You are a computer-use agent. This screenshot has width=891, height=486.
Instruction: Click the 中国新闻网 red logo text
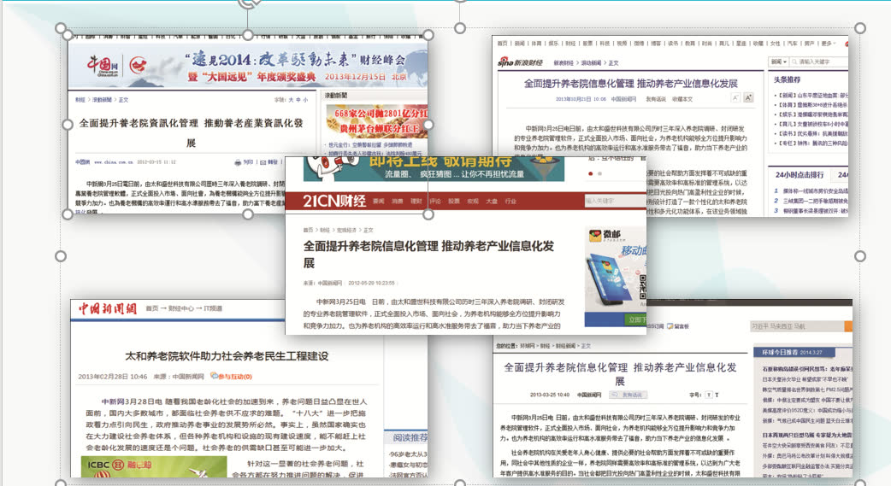[x=108, y=308]
